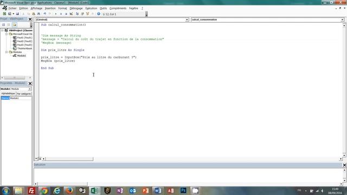Open Photoshop from taskbar

coord(183,191)
